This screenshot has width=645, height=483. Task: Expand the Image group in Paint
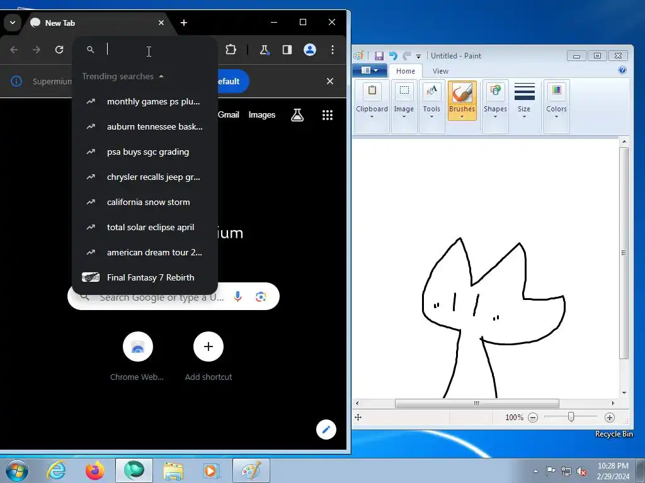click(404, 106)
